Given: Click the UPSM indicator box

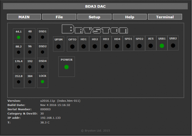Looking at the screenshot, I should tap(58, 44).
